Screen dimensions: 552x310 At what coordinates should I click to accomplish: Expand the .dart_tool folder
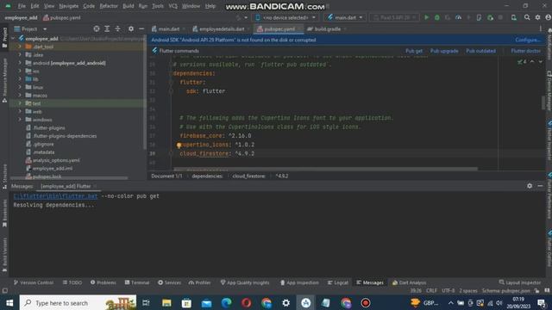pos(20,46)
